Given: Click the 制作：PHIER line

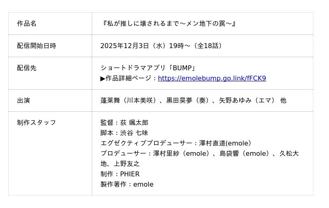Looking at the screenshot, I should [120, 174].
